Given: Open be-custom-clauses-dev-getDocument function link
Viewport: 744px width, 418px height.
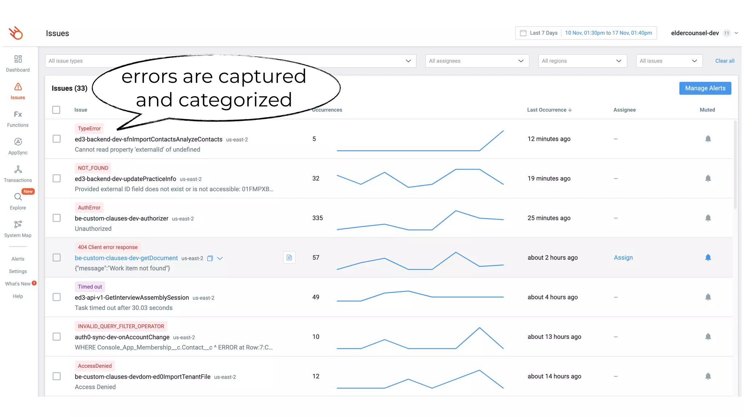Looking at the screenshot, I should 126,258.
